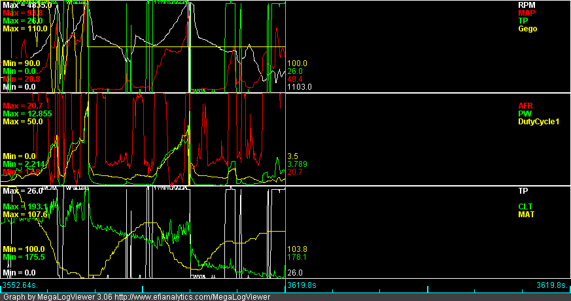The height and width of the screenshot is (301, 571).
Task: Click the 1103.0 current RPM value
Action: click(299, 86)
